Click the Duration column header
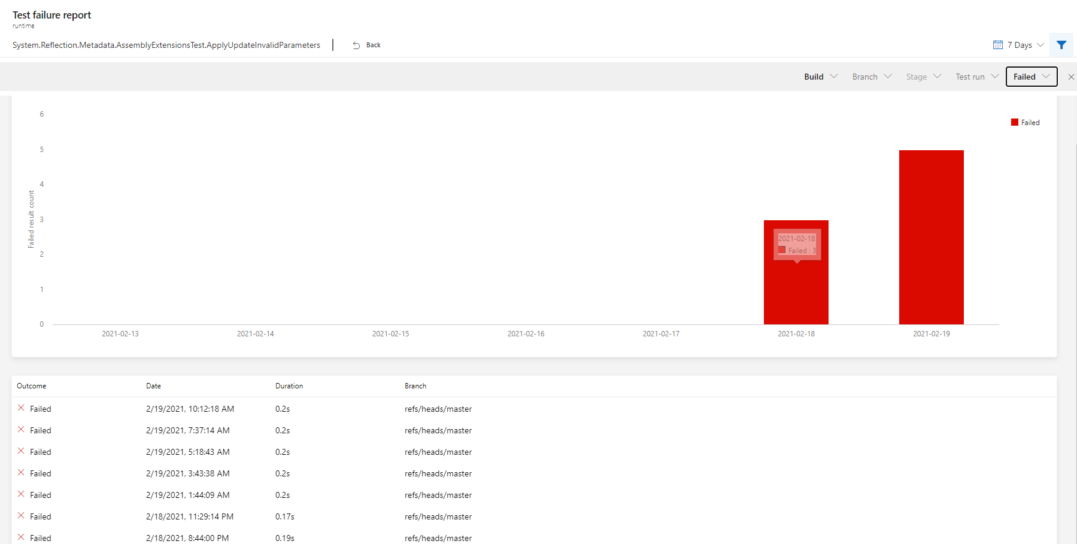 pos(289,386)
